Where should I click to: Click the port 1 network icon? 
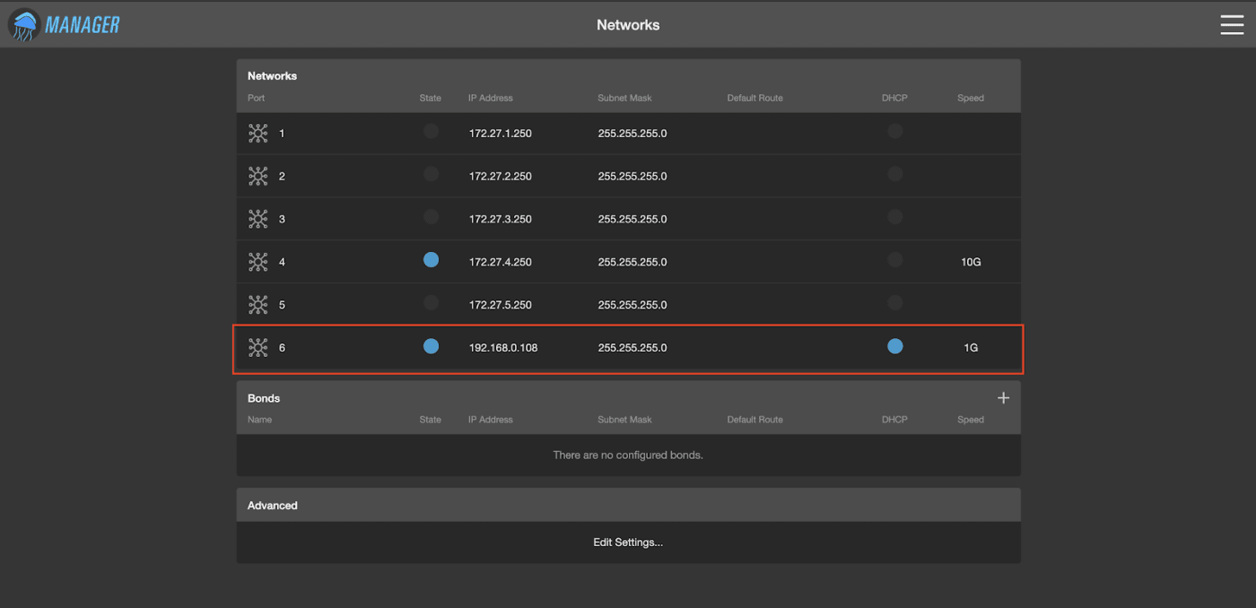[x=258, y=133]
